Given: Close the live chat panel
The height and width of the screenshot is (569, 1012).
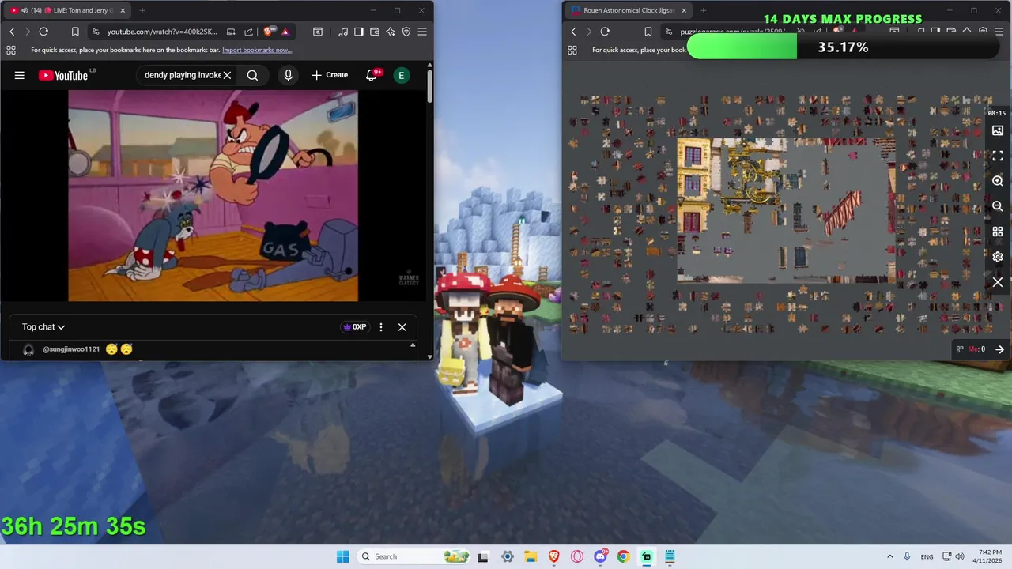Looking at the screenshot, I should pos(402,327).
